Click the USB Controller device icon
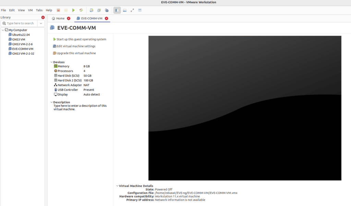The height and width of the screenshot is (206, 351). point(56,90)
